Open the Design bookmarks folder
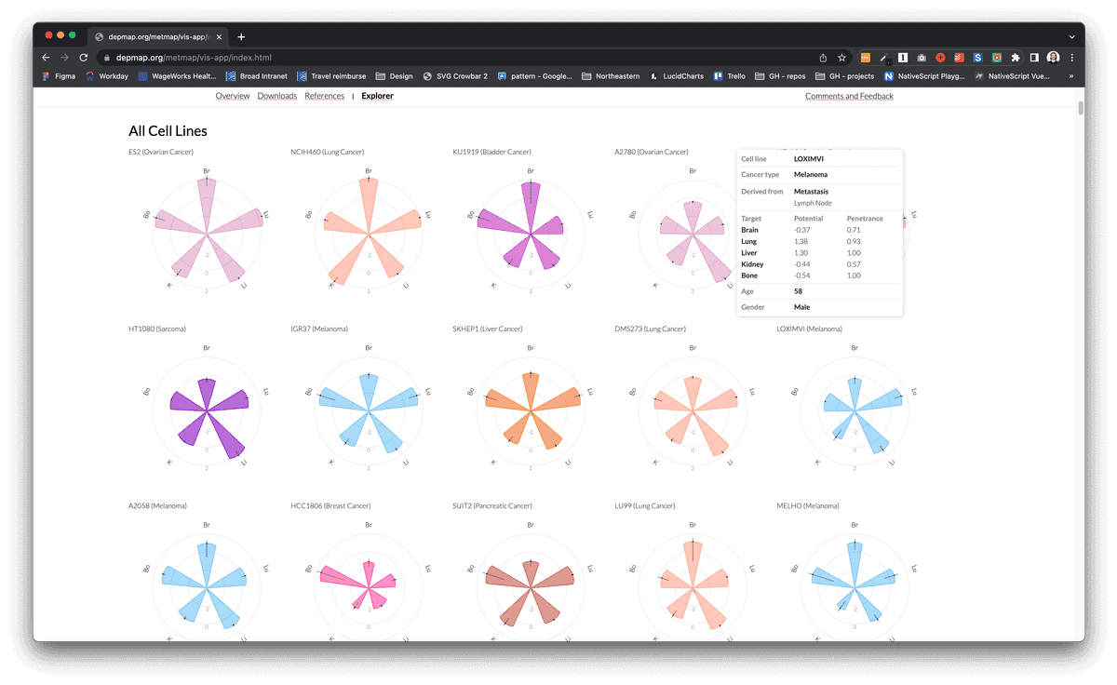The height and width of the screenshot is (685, 1117). (394, 76)
